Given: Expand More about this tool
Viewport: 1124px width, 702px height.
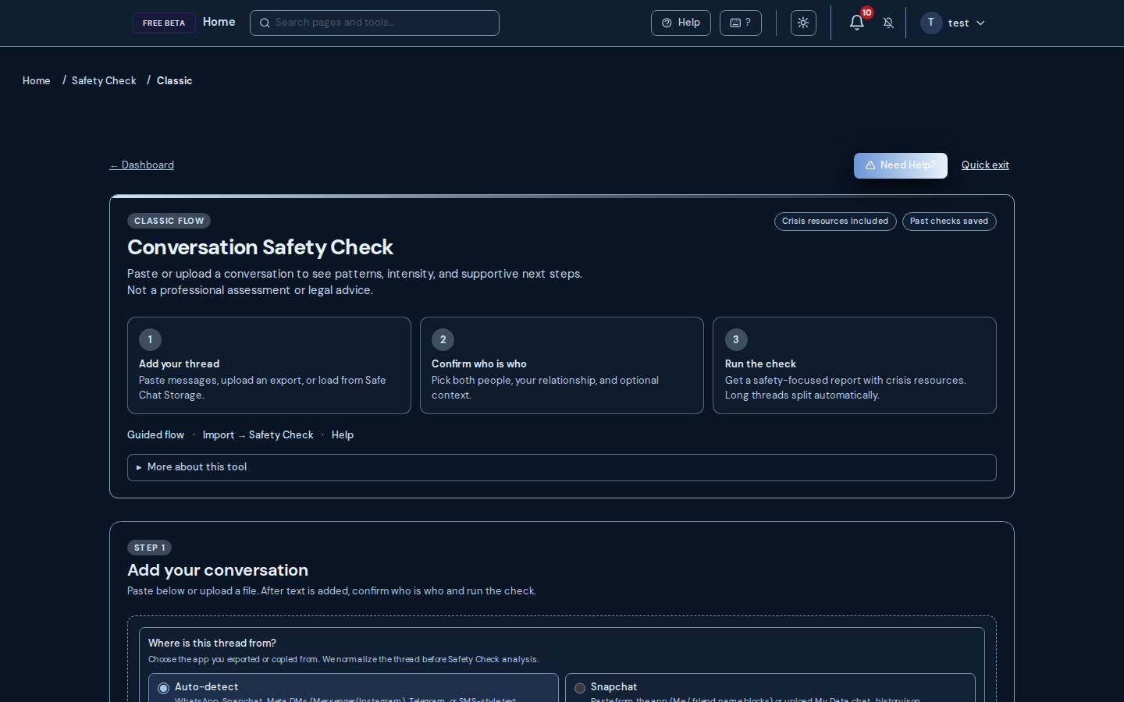Looking at the screenshot, I should (x=562, y=467).
